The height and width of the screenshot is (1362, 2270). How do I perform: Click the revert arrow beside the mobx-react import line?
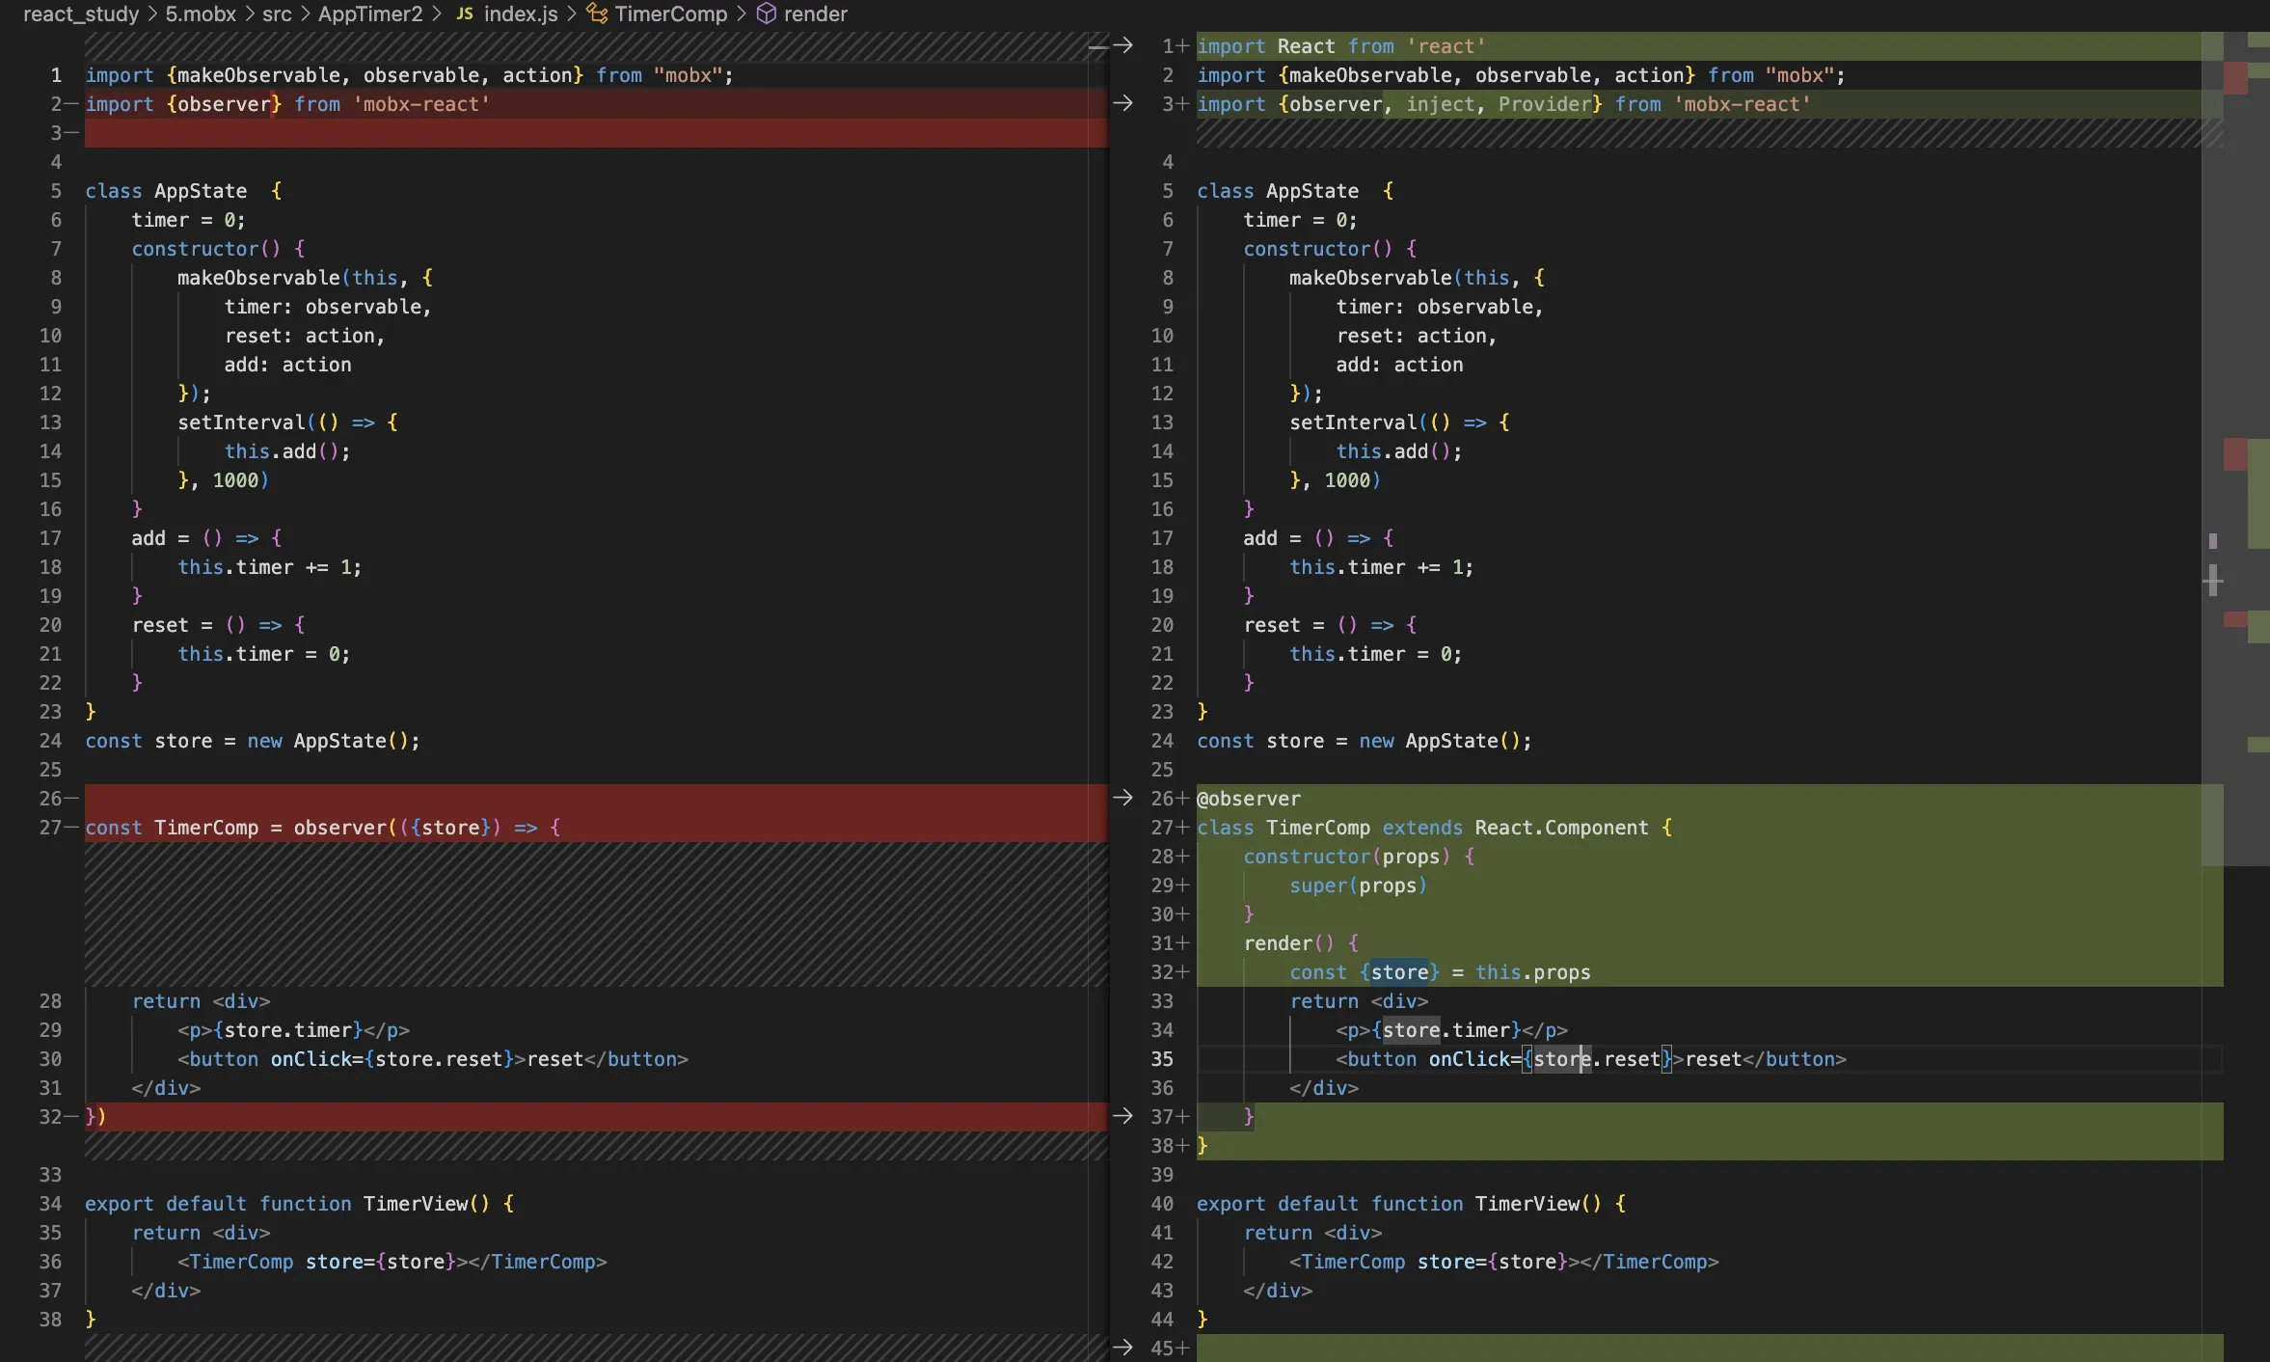tap(1122, 103)
